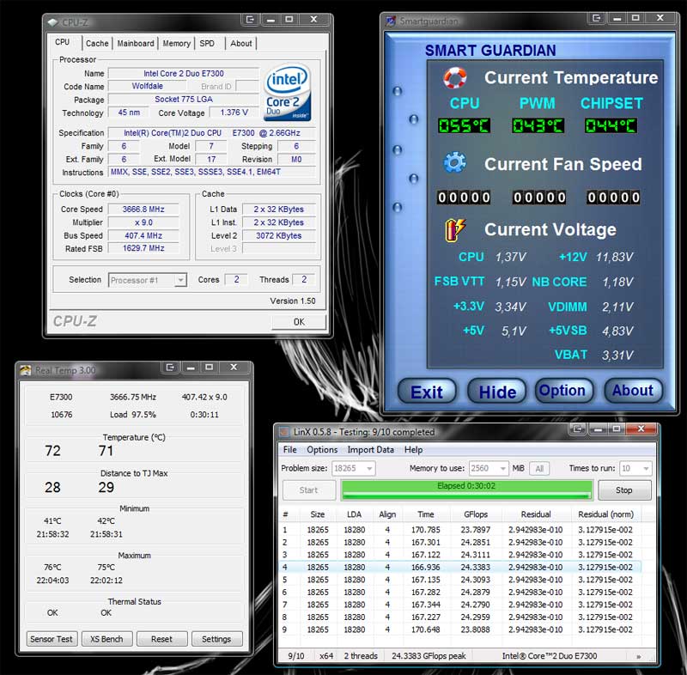Click the CPU temperature 055°C display
Screen dimensions: 687x675
(x=464, y=125)
